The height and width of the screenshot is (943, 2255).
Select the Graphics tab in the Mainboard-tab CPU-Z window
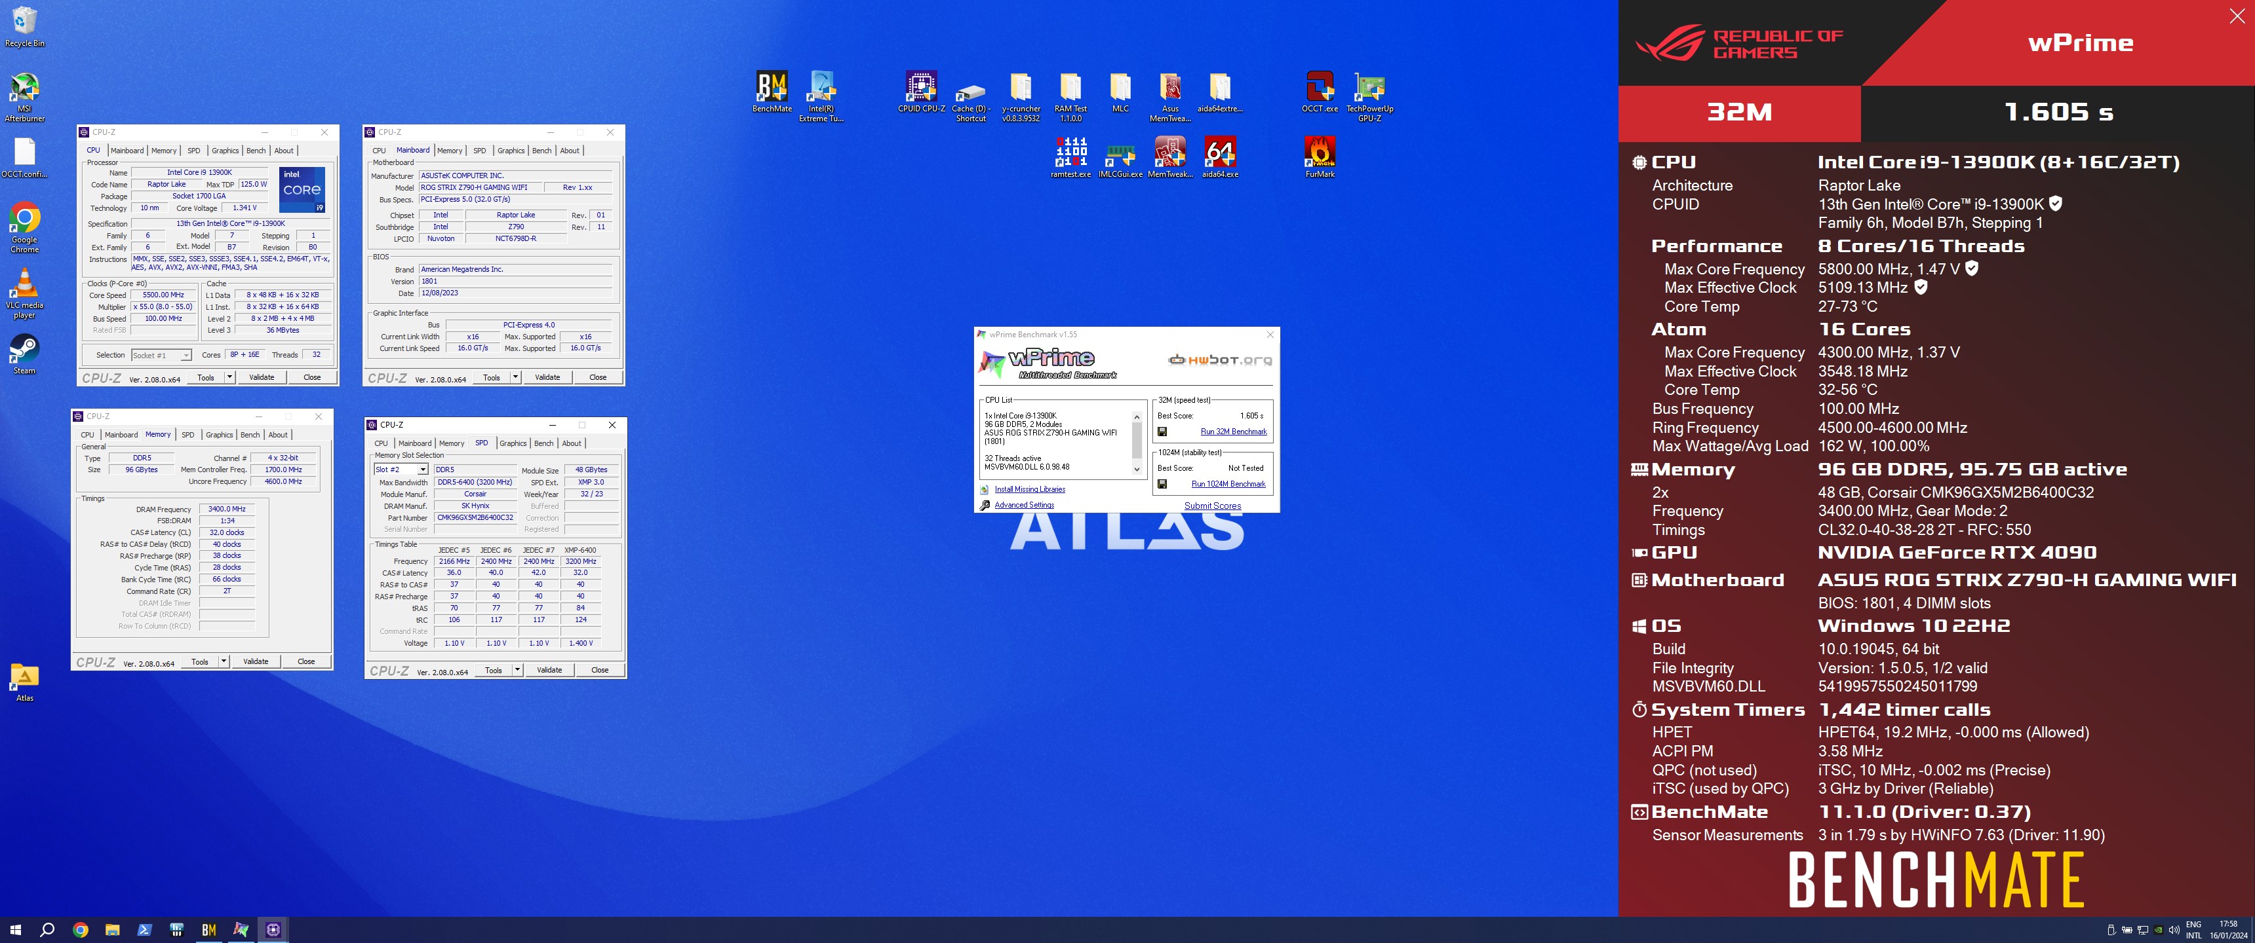(511, 151)
